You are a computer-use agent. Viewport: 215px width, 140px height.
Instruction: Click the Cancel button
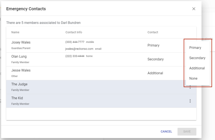166,132
